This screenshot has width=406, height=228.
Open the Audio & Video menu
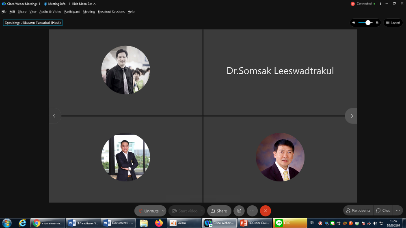click(50, 12)
